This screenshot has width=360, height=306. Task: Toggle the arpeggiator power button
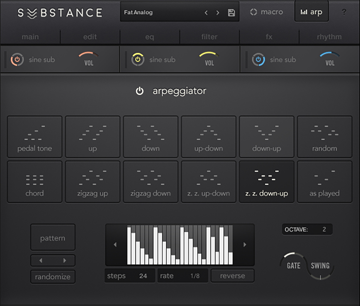tap(140, 91)
